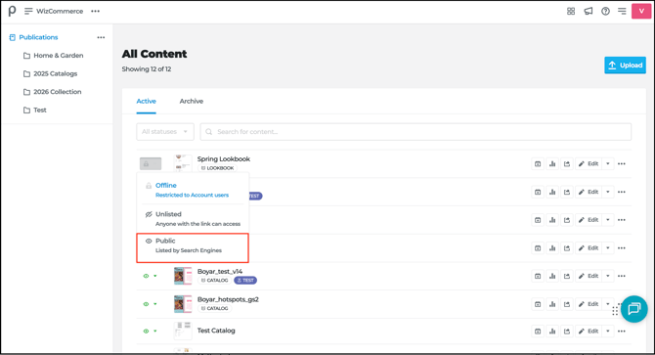655x355 pixels.
Task: Open the schedule calendar icon for Test Catalog
Action: click(x=538, y=332)
